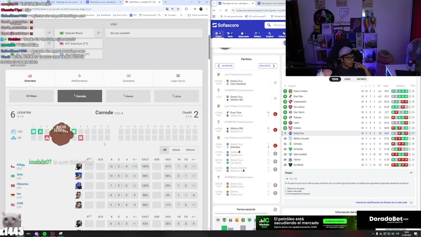The height and width of the screenshot is (237, 421).
Task: Collapse the Reglas section
Action: [x=411, y=172]
